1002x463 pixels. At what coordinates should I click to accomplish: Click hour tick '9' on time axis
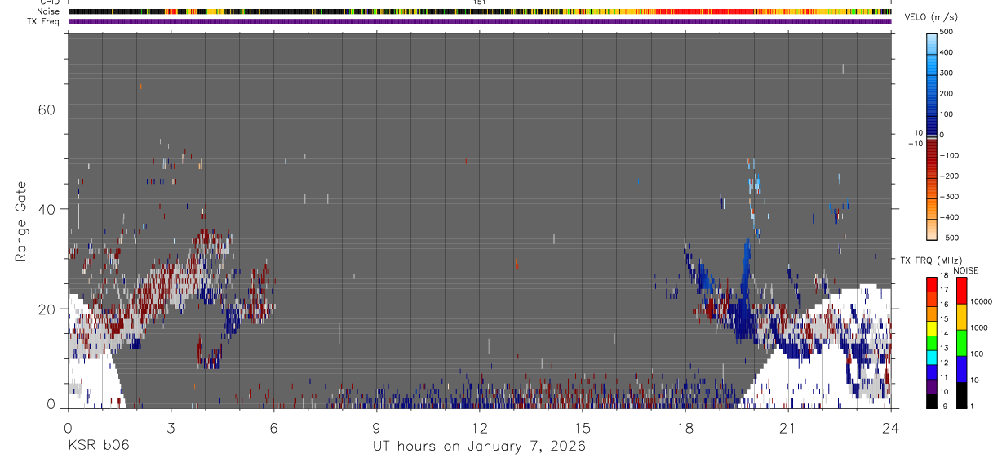376,427
